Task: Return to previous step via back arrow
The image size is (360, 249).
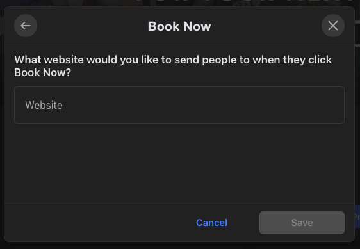Action: pyautogui.click(x=26, y=26)
